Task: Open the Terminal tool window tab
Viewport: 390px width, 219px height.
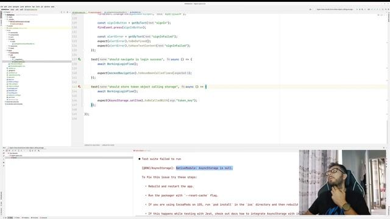Action: [x=35, y=218]
